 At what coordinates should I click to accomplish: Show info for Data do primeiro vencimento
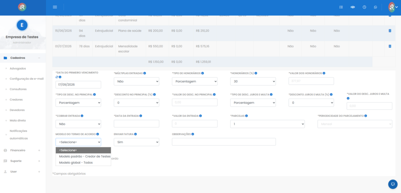point(60,77)
